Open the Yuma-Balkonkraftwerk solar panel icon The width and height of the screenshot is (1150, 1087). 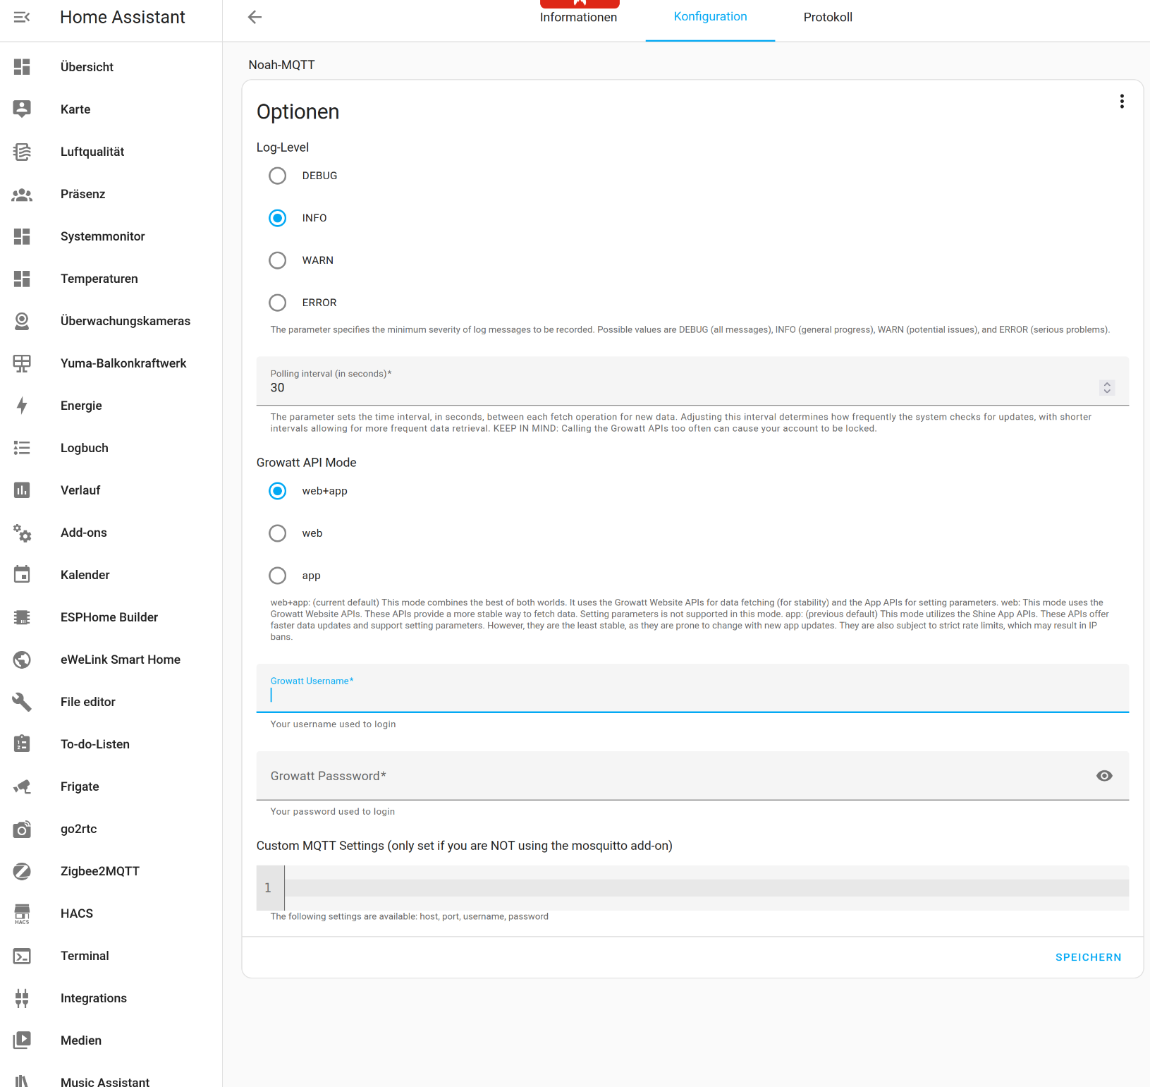22,363
